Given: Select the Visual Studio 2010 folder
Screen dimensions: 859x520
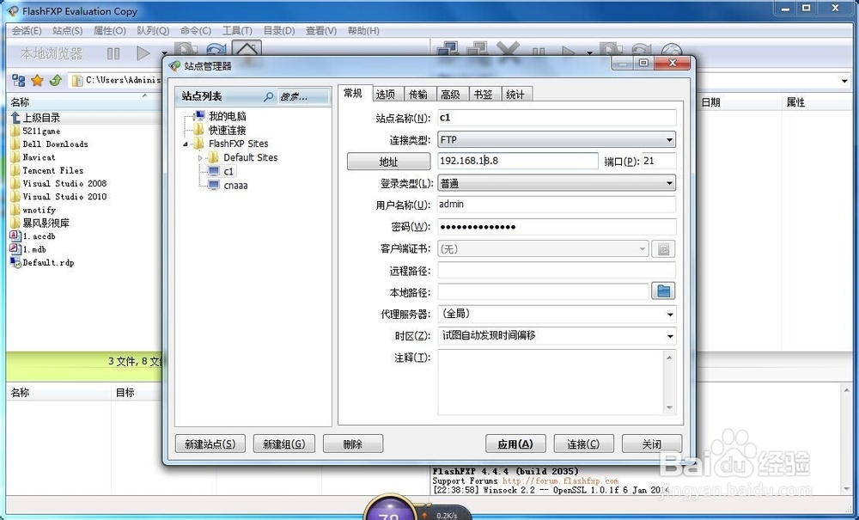Looking at the screenshot, I should (64, 196).
